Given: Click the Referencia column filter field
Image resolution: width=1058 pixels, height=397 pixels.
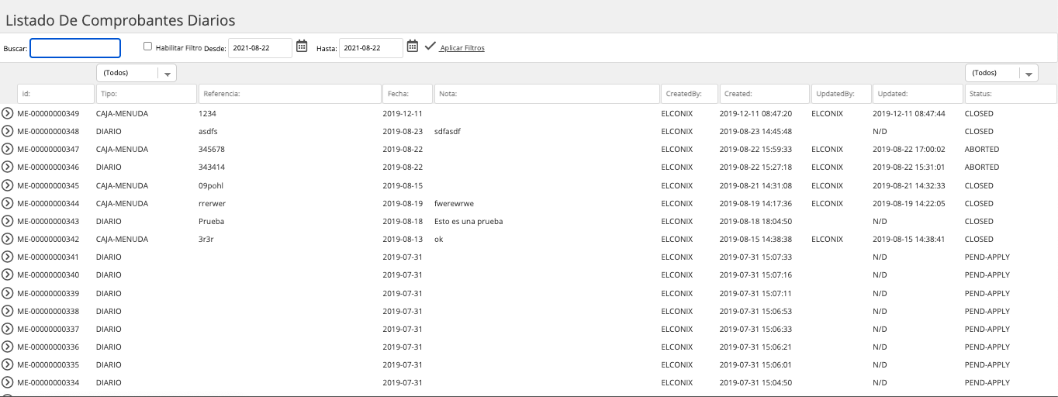Looking at the screenshot, I should pos(289,94).
